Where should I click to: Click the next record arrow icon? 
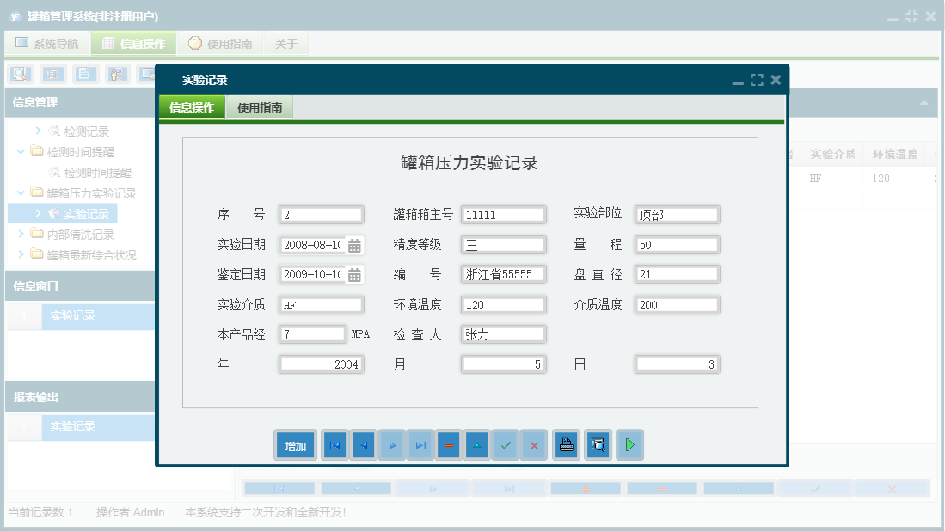coord(391,444)
